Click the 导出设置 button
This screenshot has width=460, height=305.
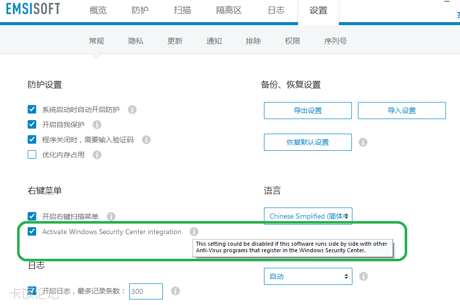pos(308,111)
